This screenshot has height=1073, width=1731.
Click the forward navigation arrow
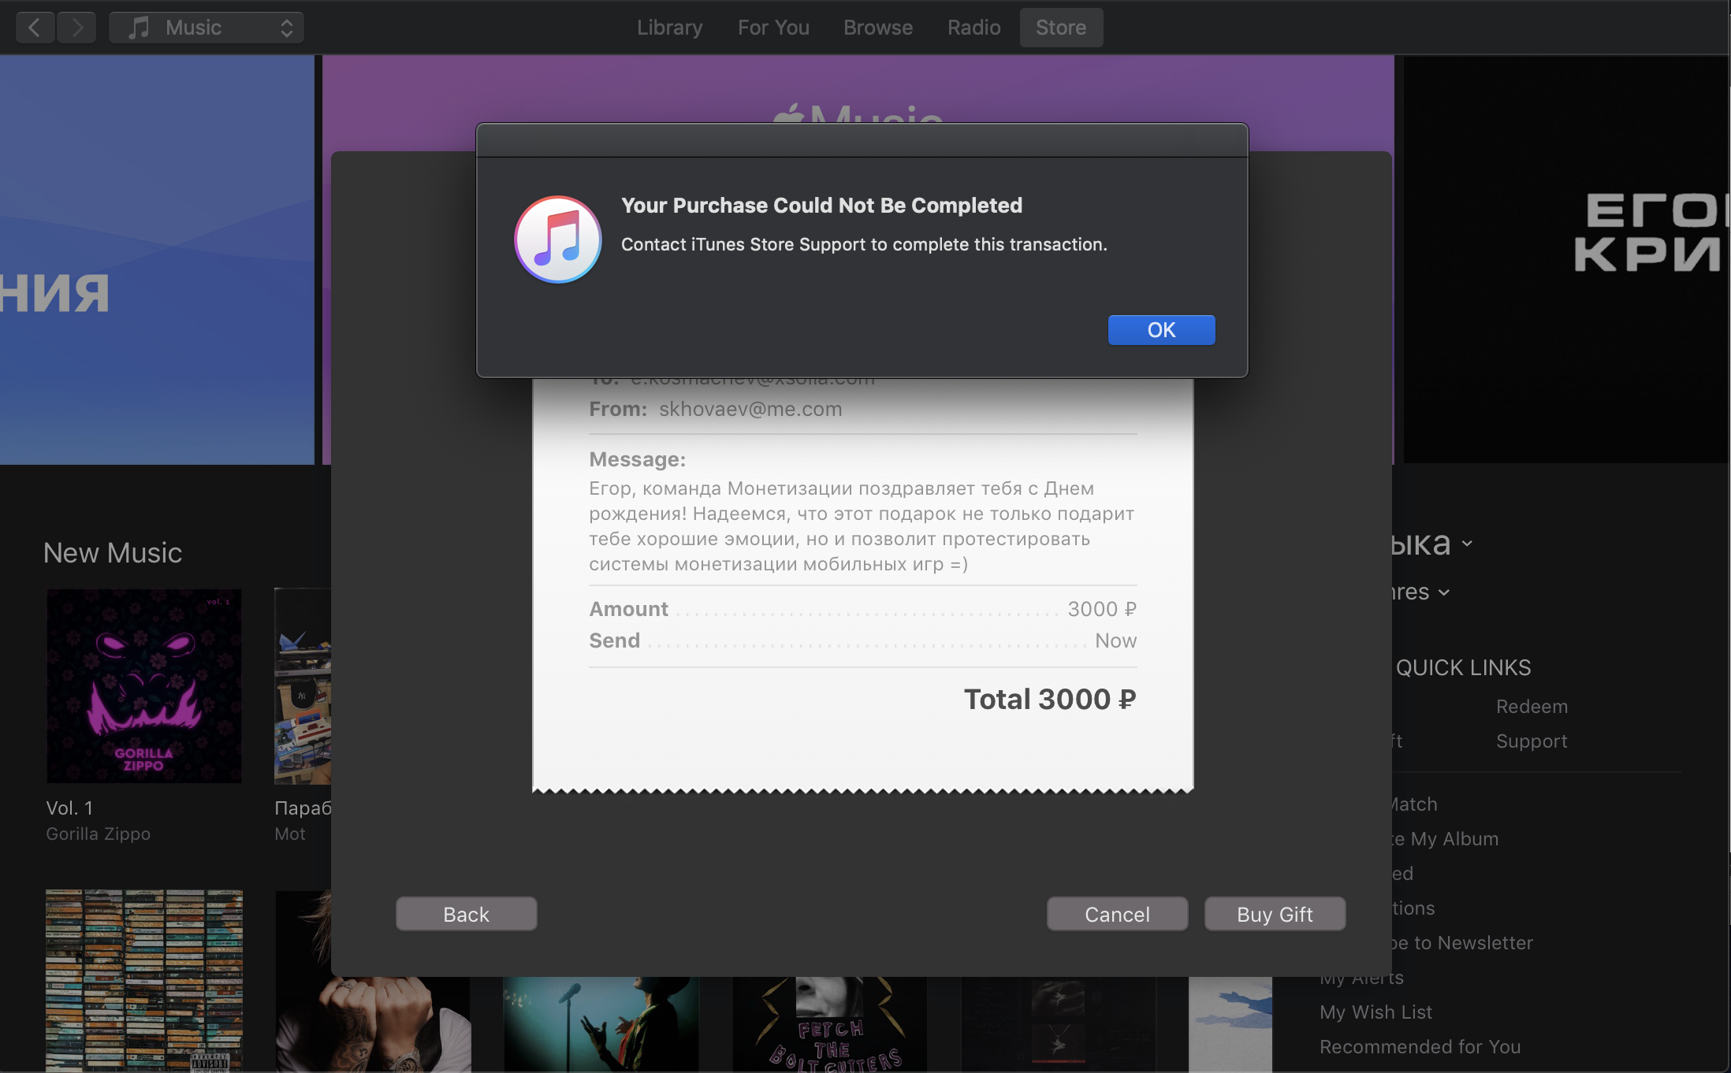(76, 28)
